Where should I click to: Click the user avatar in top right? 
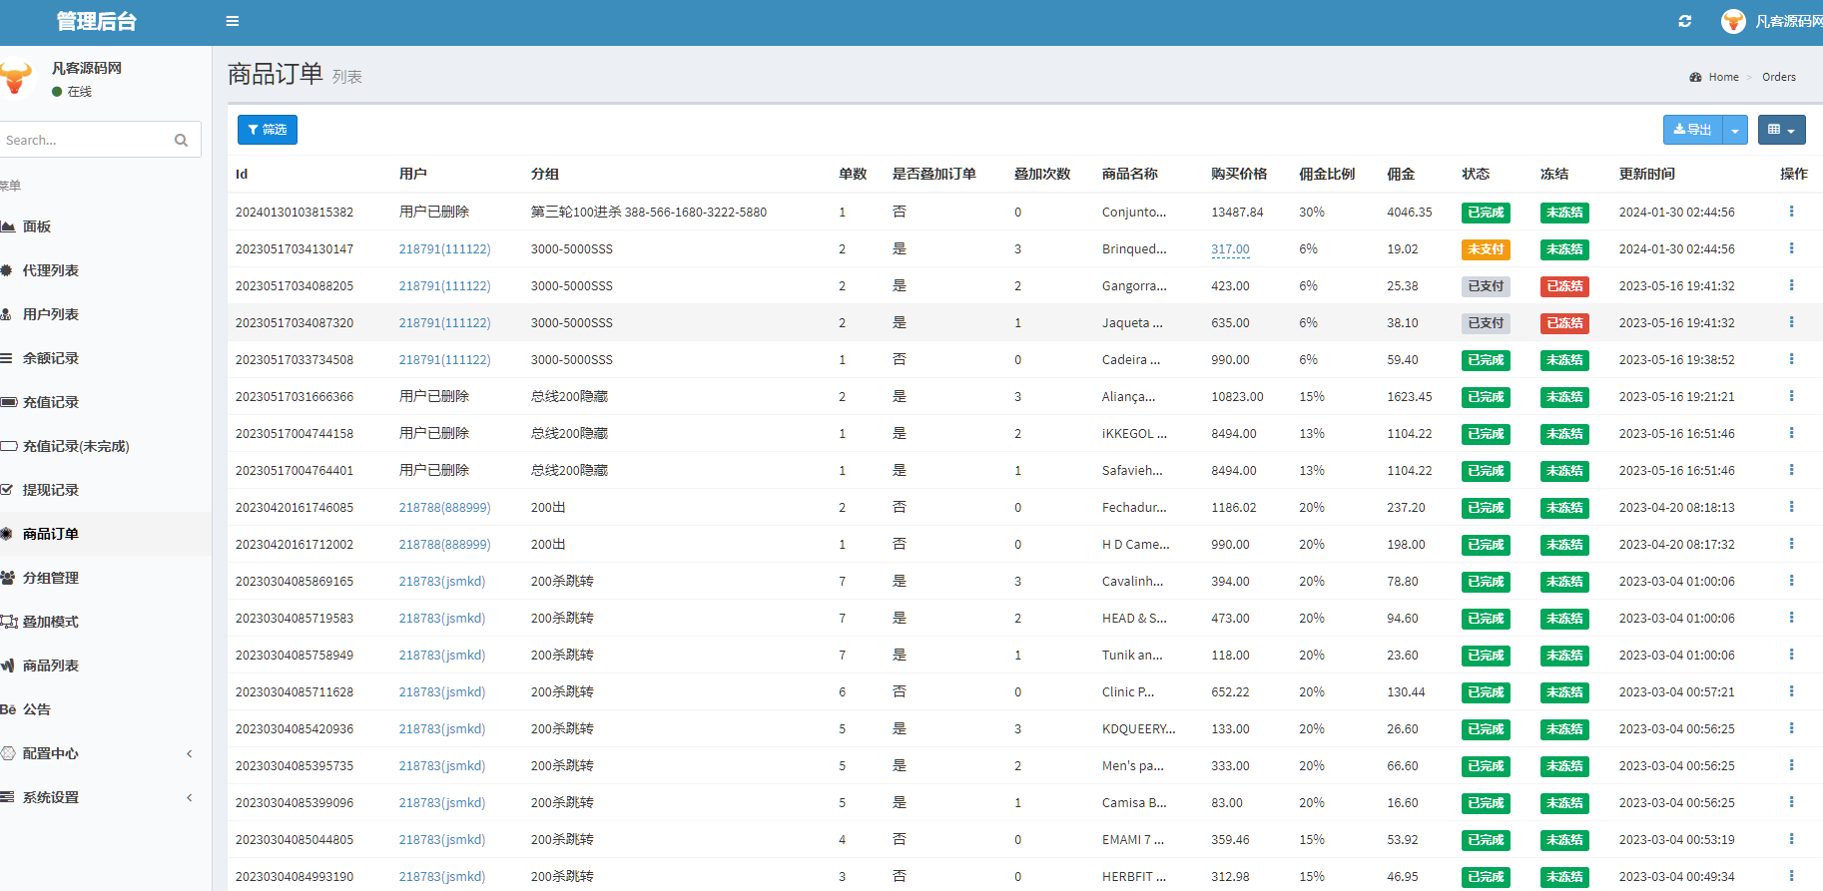coord(1733,21)
